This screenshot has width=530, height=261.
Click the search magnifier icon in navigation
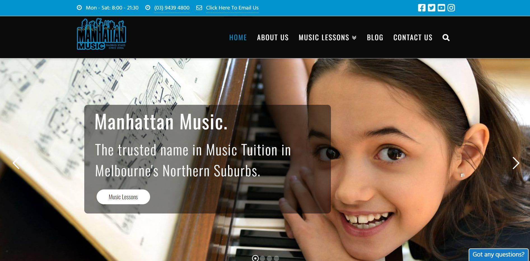pos(446,37)
